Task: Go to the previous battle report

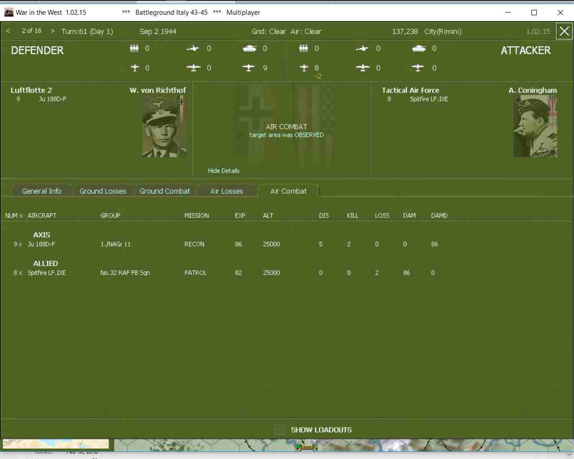Action: [x=8, y=31]
